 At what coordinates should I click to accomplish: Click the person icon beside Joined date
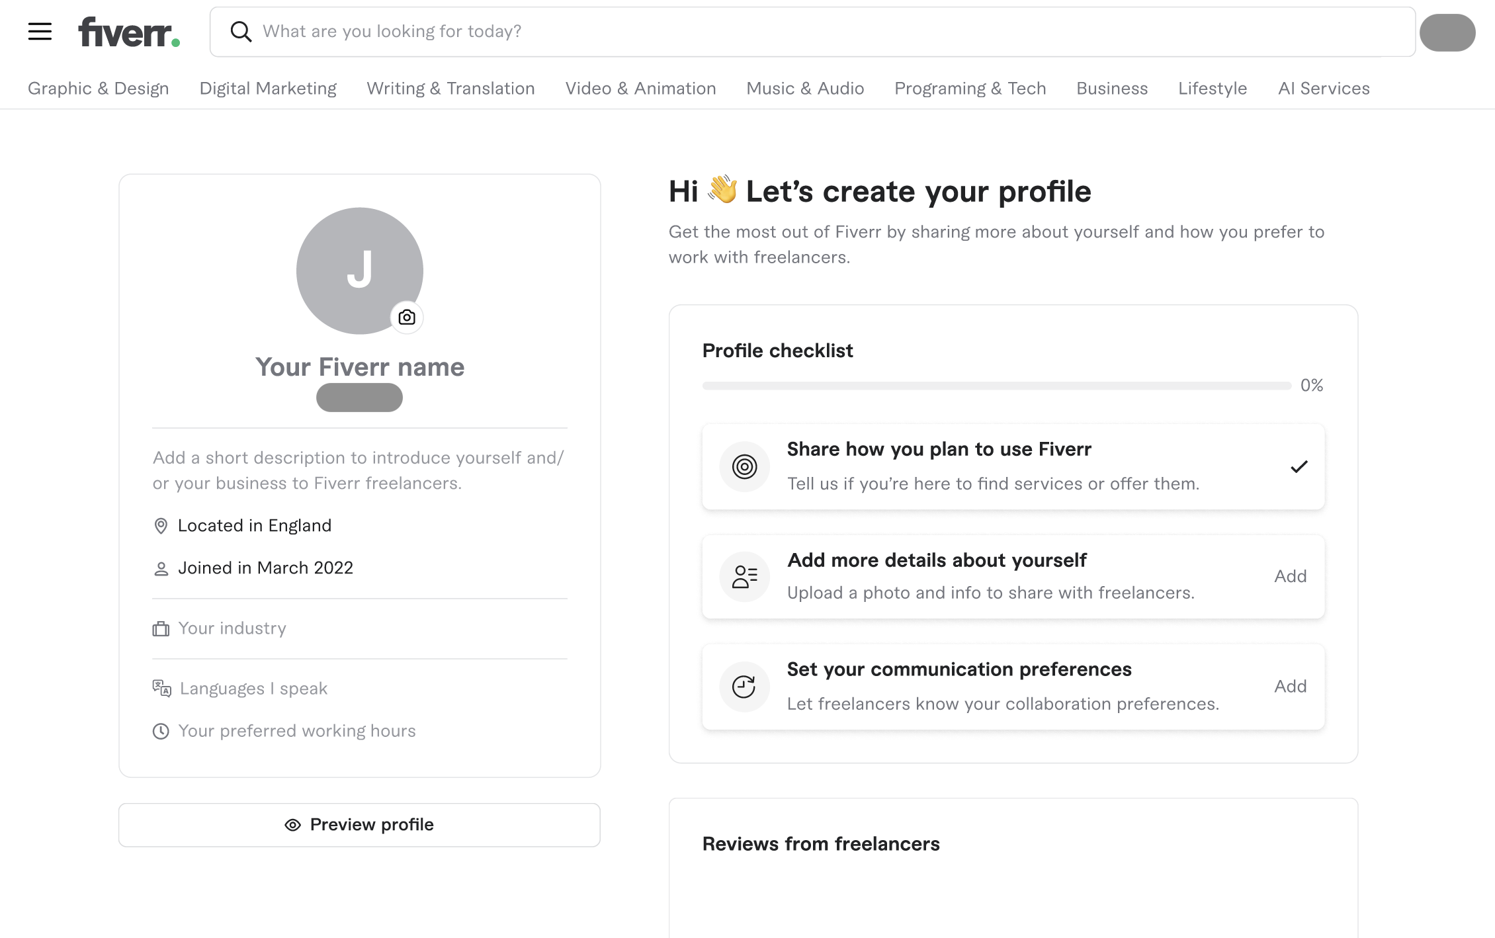tap(161, 568)
